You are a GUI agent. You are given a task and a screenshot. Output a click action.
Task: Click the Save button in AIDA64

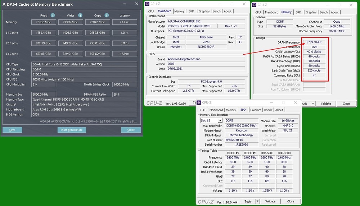coord(12,130)
